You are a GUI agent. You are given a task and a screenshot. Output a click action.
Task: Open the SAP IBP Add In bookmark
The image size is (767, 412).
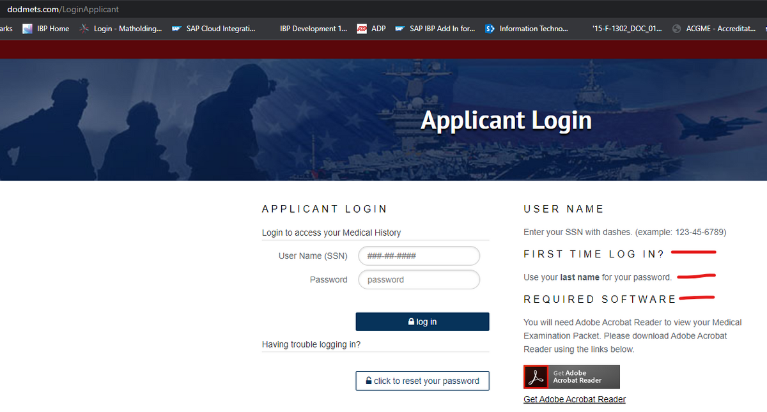click(435, 29)
